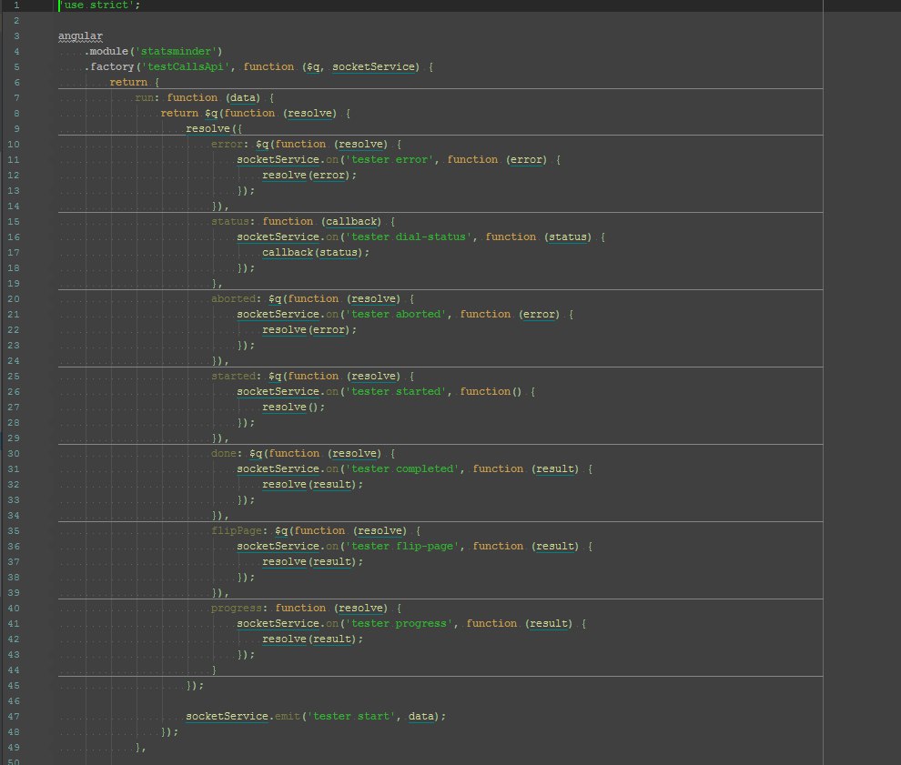The width and height of the screenshot is (901, 765).
Task: Click the run property key
Action: point(144,98)
